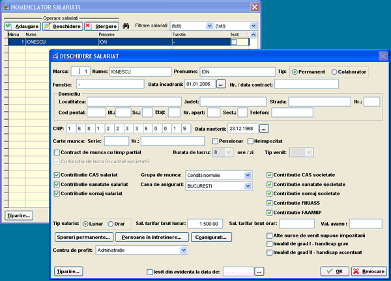Check Alte surse de venit supuse impozitarii
This screenshot has height=281, width=391.
[269, 235]
